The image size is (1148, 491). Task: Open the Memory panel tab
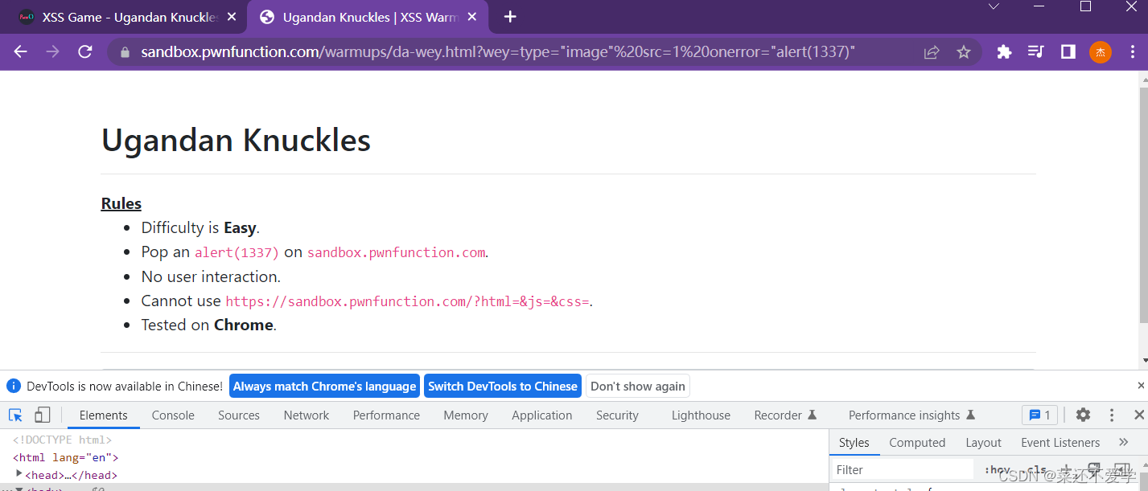pyautogui.click(x=466, y=415)
